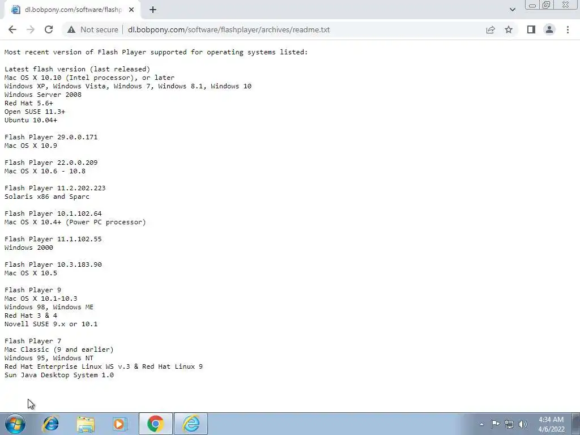580x435 pixels.
Task: Share this page via share icon
Action: [x=491, y=29]
